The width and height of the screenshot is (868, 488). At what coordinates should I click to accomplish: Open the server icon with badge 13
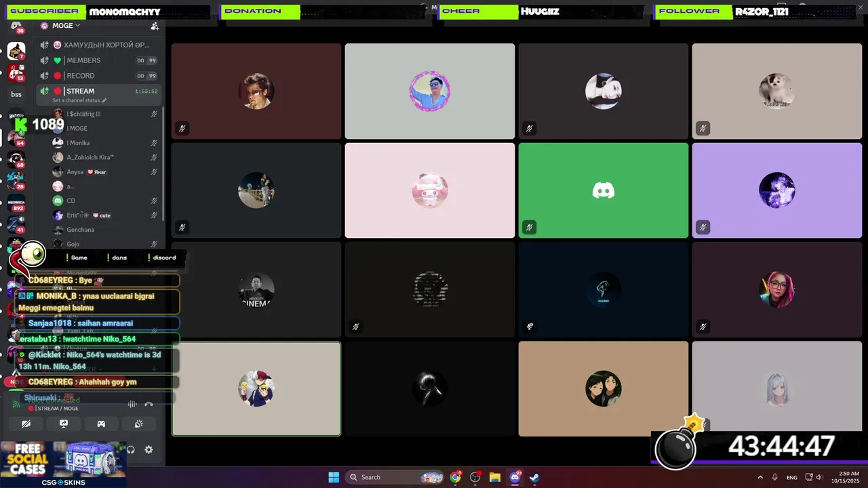click(16, 73)
